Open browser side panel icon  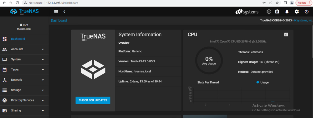[285, 3]
